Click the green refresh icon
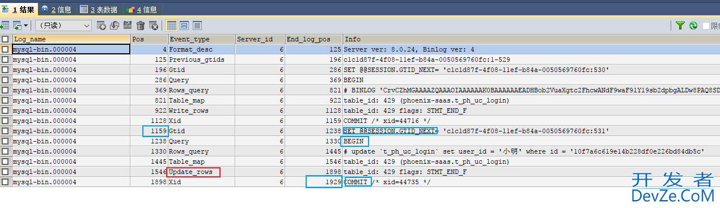The image size is (720, 208). tap(693, 26)
